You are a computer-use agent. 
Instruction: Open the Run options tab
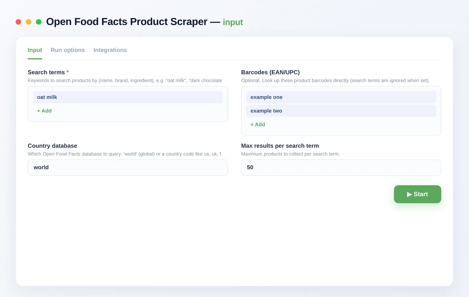(x=68, y=50)
